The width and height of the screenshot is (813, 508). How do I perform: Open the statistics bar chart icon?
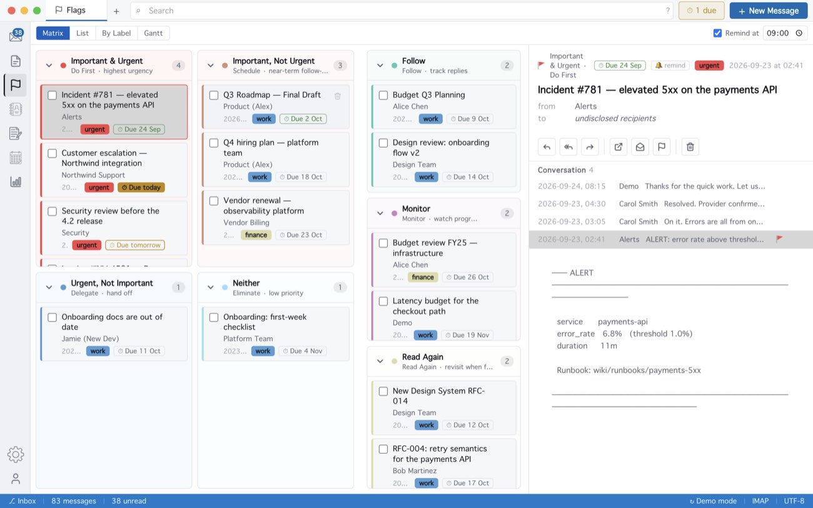(16, 182)
